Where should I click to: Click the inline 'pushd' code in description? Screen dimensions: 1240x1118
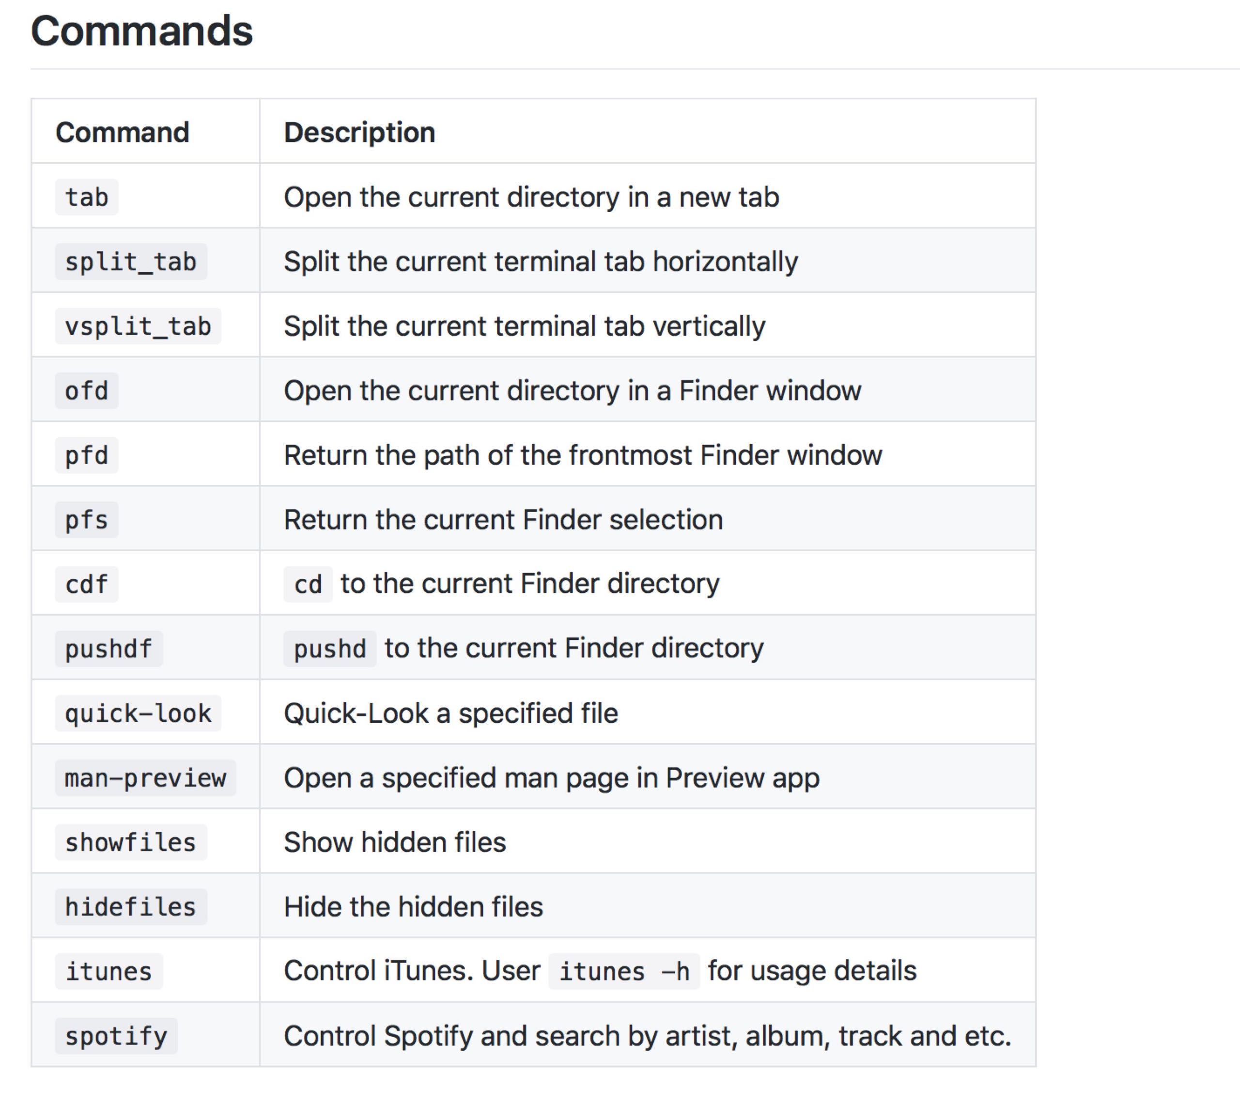(x=330, y=649)
